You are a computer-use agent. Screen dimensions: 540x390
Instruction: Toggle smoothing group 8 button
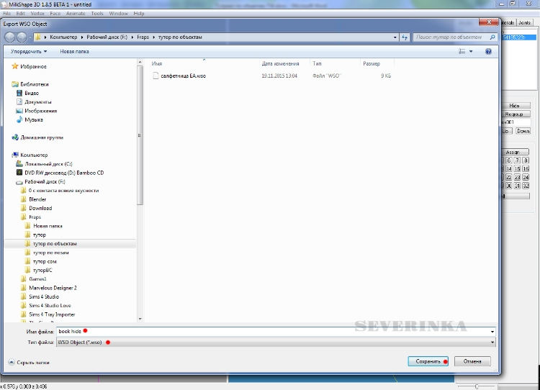[526, 159]
